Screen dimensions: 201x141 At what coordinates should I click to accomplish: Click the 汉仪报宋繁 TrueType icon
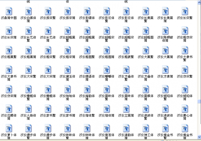click(48, 11)
